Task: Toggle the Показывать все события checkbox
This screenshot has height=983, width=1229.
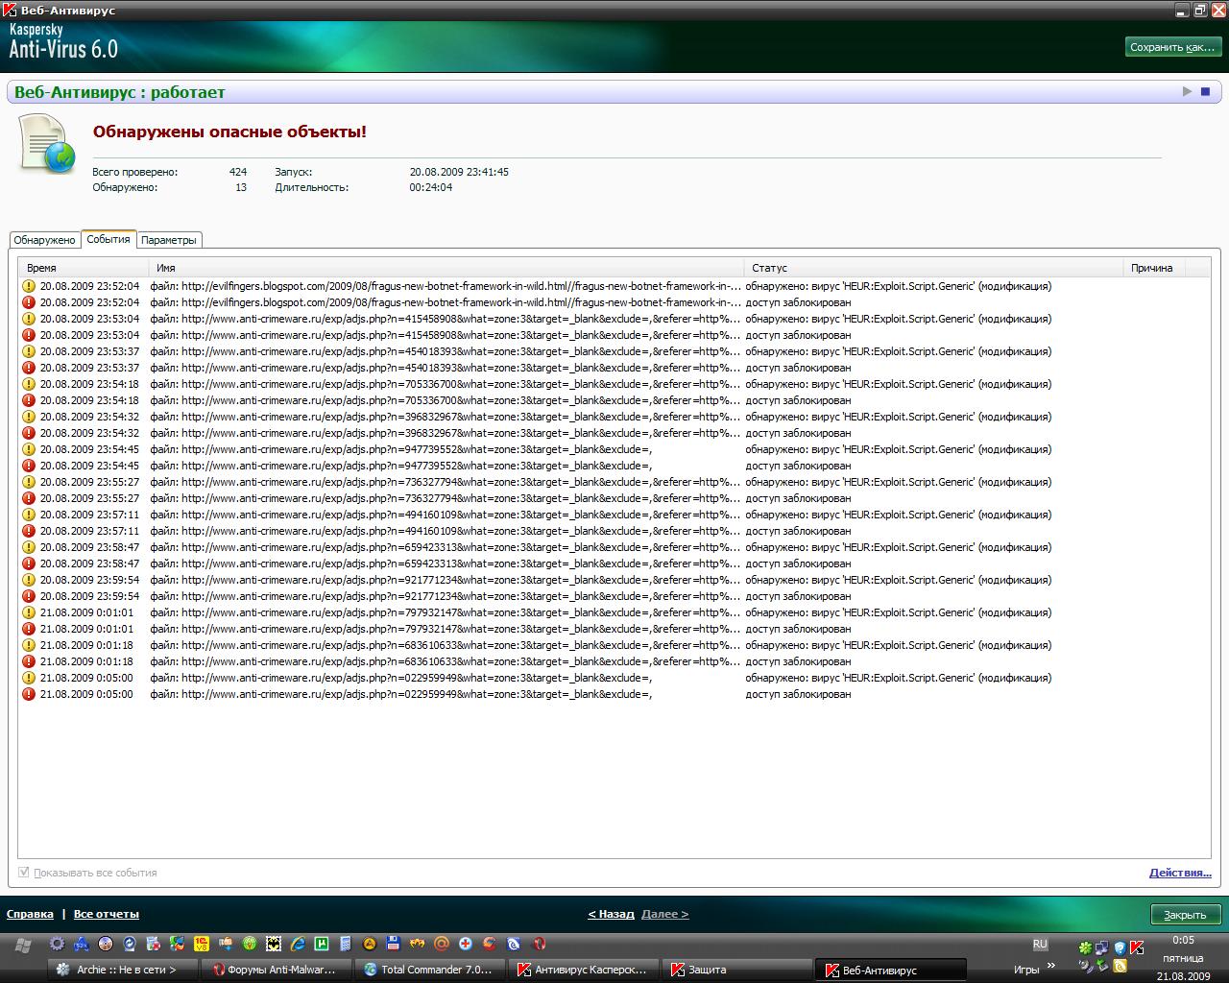Action: [24, 873]
